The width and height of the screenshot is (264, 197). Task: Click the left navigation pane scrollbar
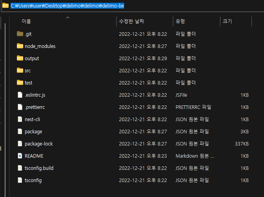point(5,110)
